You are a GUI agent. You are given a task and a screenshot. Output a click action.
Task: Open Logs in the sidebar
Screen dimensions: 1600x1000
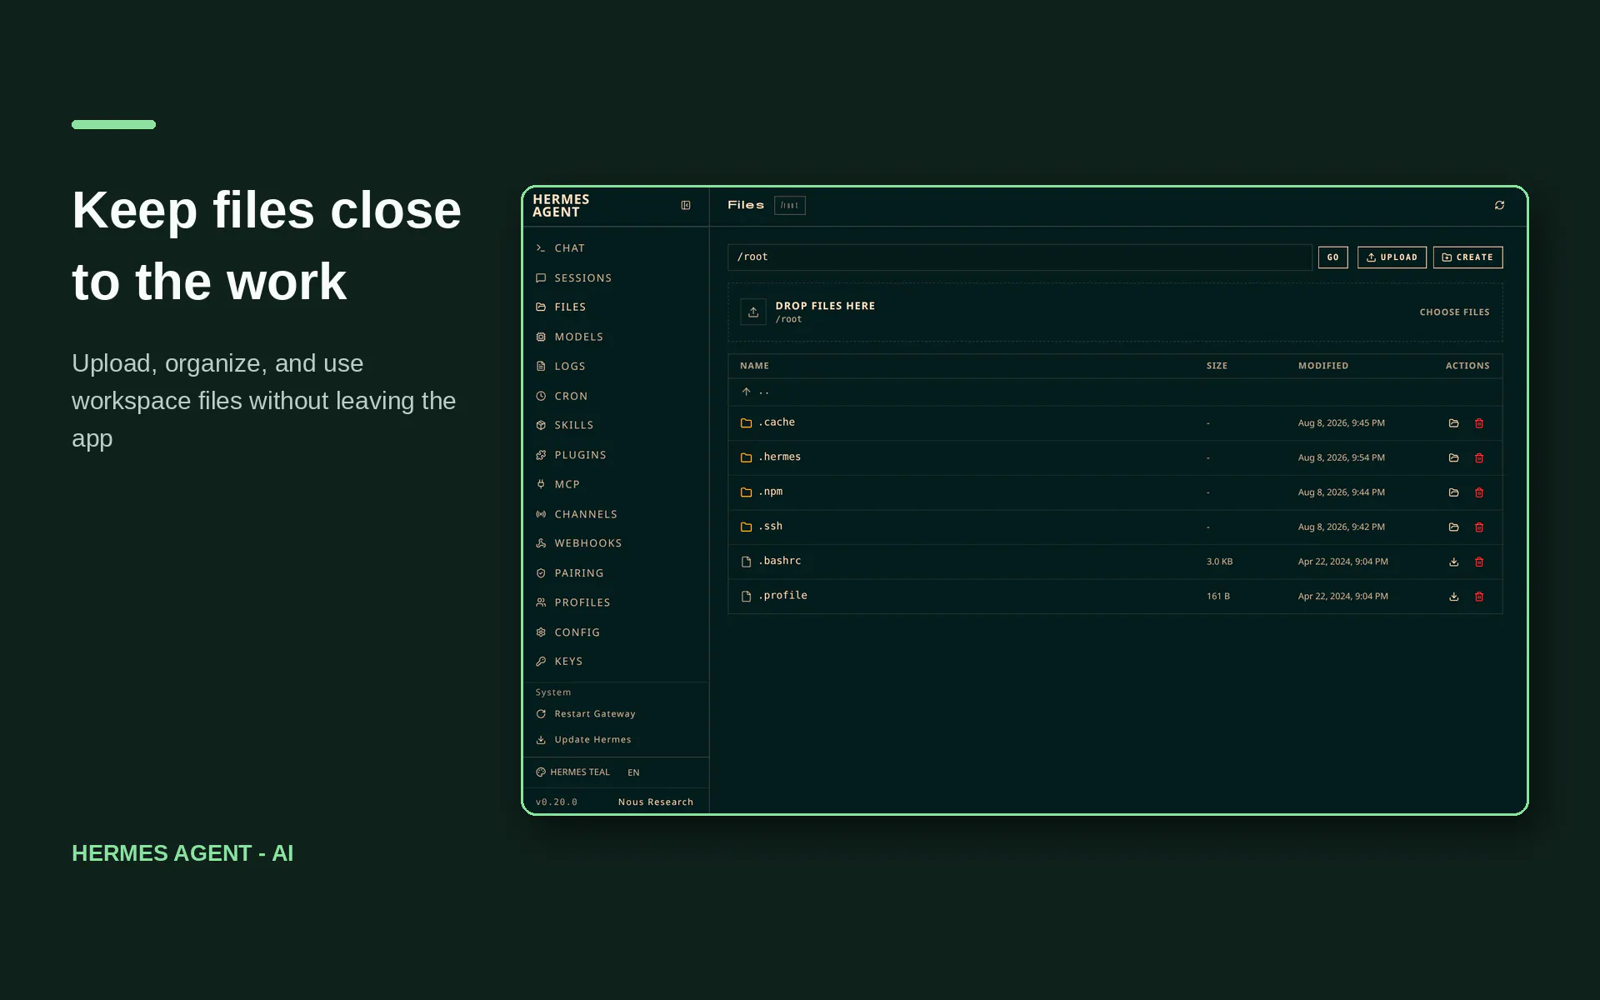[616, 367]
